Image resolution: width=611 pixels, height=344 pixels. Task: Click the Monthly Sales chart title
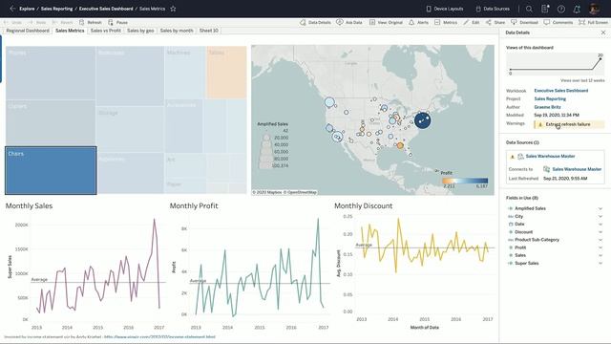pyautogui.click(x=29, y=206)
